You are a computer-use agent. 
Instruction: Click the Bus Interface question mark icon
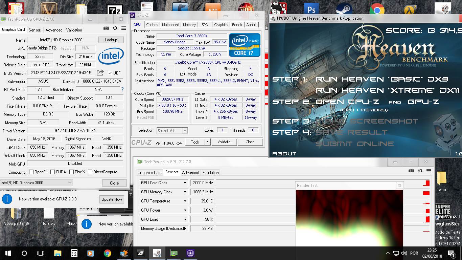point(122,89)
